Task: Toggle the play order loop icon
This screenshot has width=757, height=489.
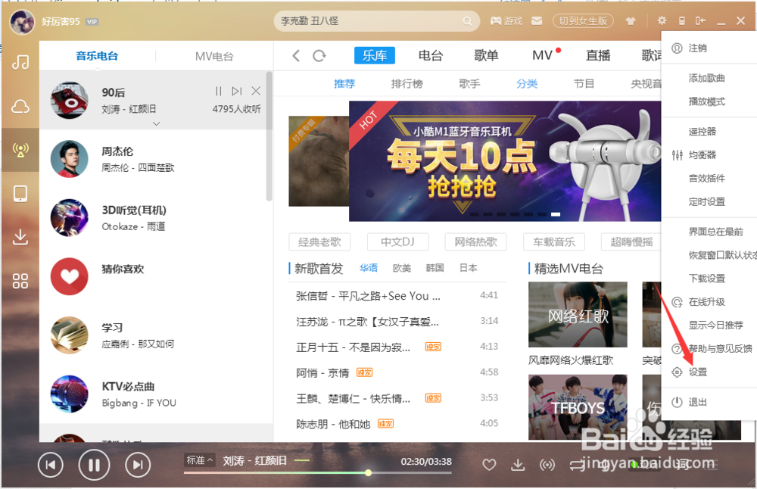Action: (x=576, y=465)
